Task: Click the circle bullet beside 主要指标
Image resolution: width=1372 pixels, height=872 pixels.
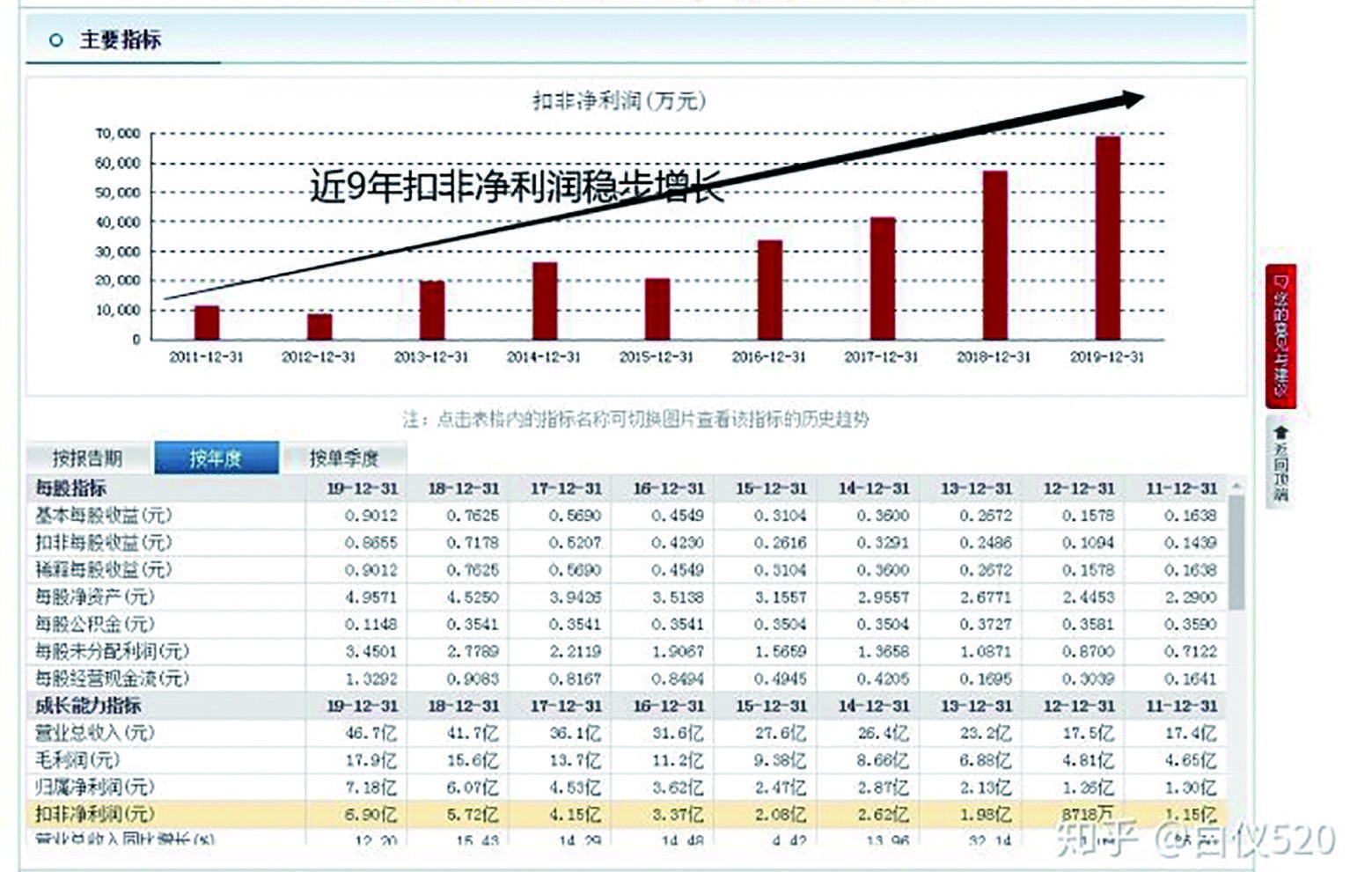Action: click(55, 40)
